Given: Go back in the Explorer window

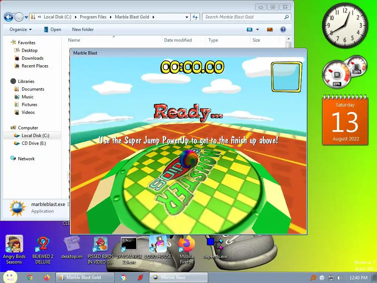Looking at the screenshot, I should pos(9,17).
